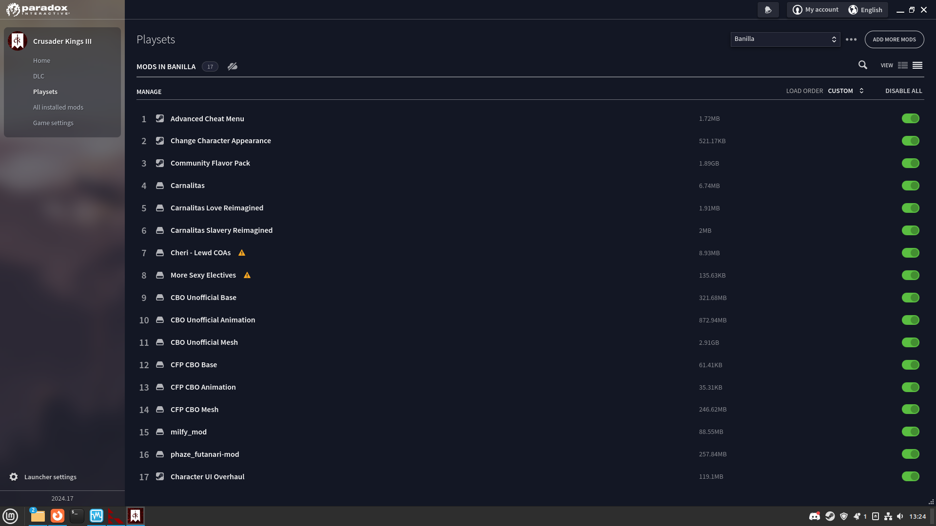Click the Steam tray icon
Image resolution: width=936 pixels, height=526 pixels.
coord(830,516)
